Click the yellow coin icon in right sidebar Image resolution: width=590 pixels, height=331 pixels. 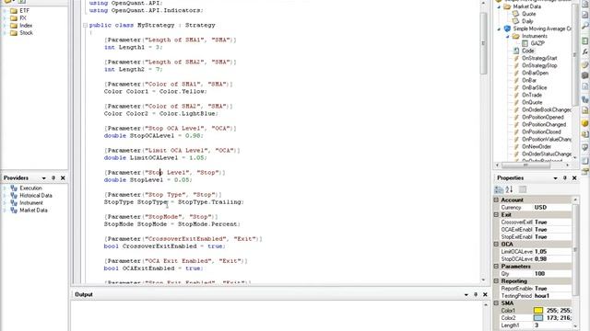coord(585,123)
